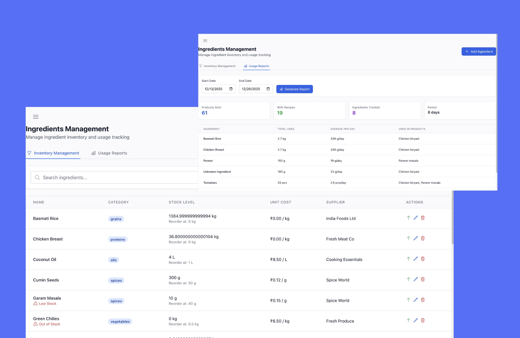Select the spices badge on Cumin Seeds
The width and height of the screenshot is (520, 338).
pos(116,280)
